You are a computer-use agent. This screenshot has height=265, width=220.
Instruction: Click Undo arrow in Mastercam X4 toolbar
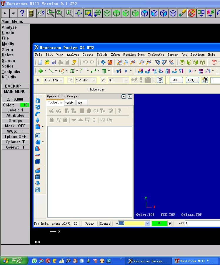click(x=85, y=62)
